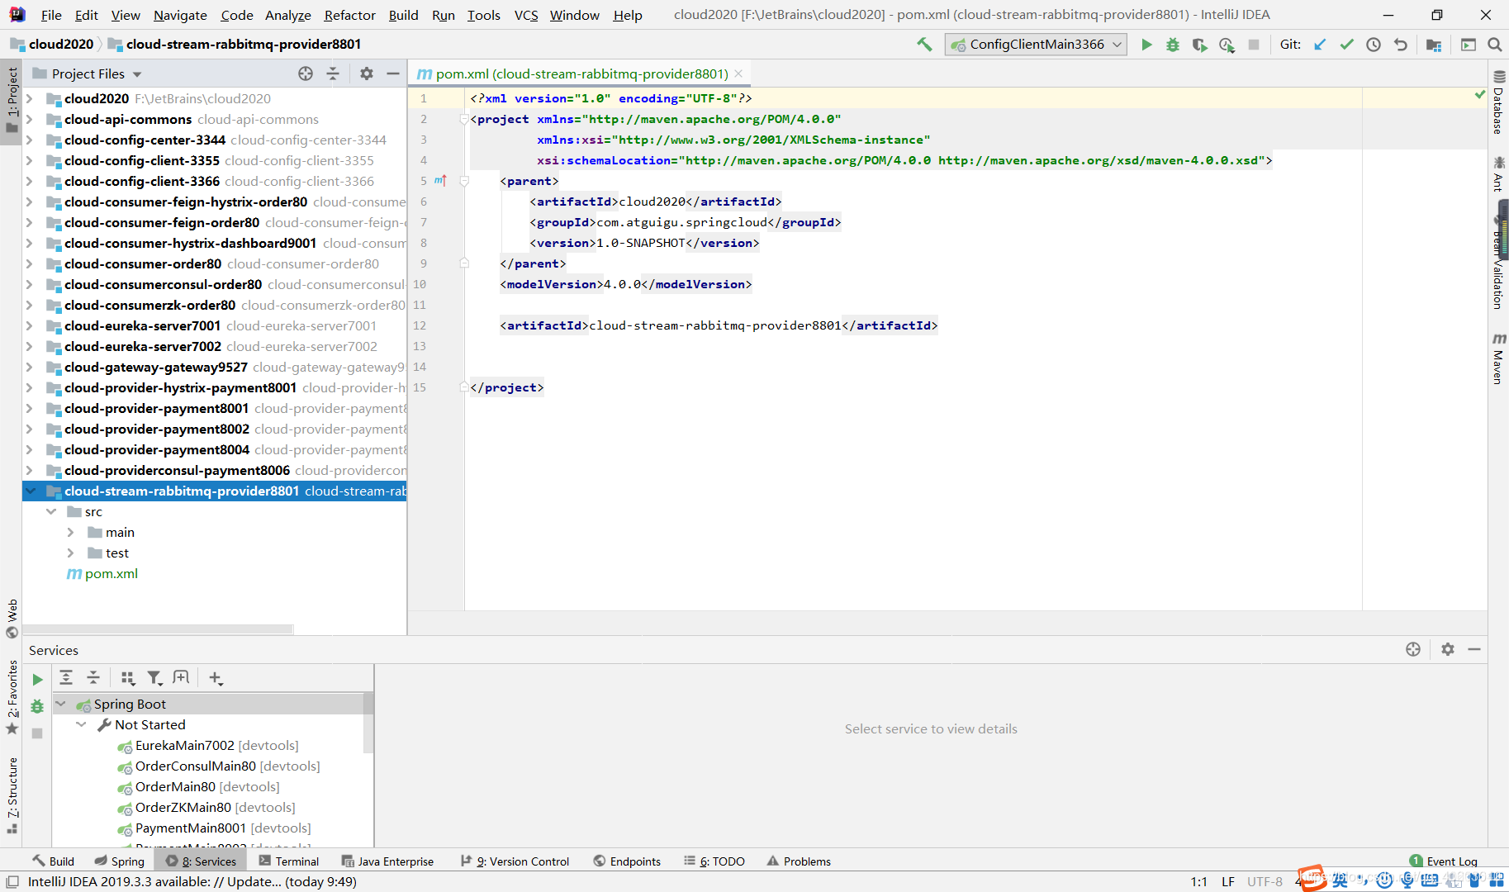Run ConfigClientMain3366 with the green play icon
Viewport: 1509px width, 892px height.
(x=1146, y=45)
